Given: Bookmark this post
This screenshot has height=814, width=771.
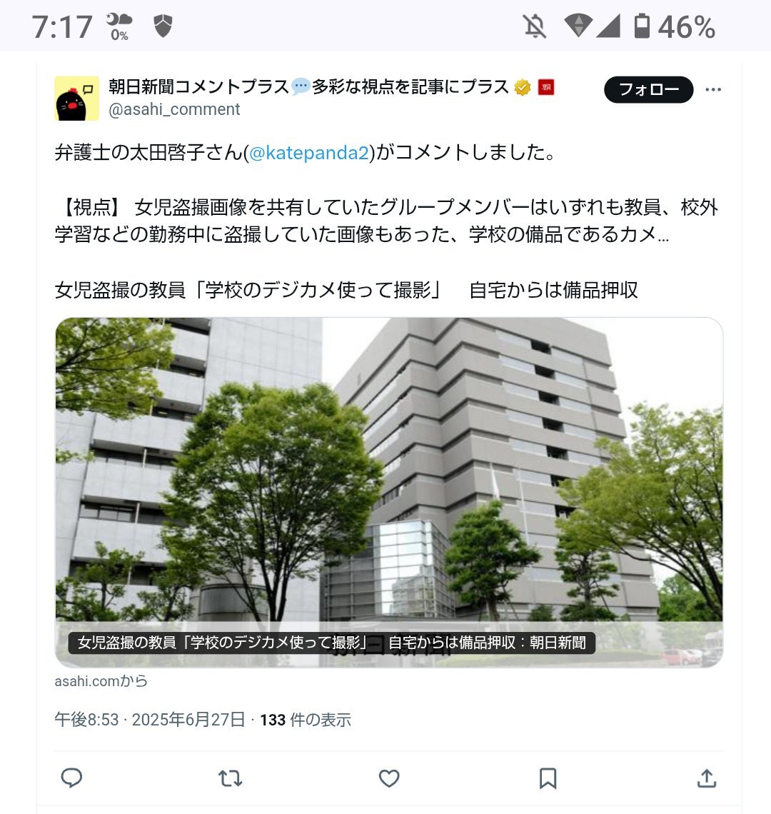Looking at the screenshot, I should click(x=548, y=778).
